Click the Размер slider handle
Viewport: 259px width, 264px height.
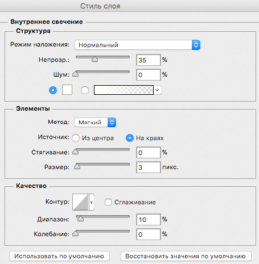click(x=77, y=166)
